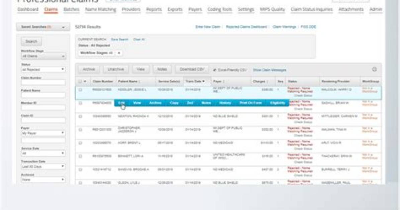Click Check Status in the KESSLER row
This screenshot has width=400, height=210.
[x=303, y=96]
